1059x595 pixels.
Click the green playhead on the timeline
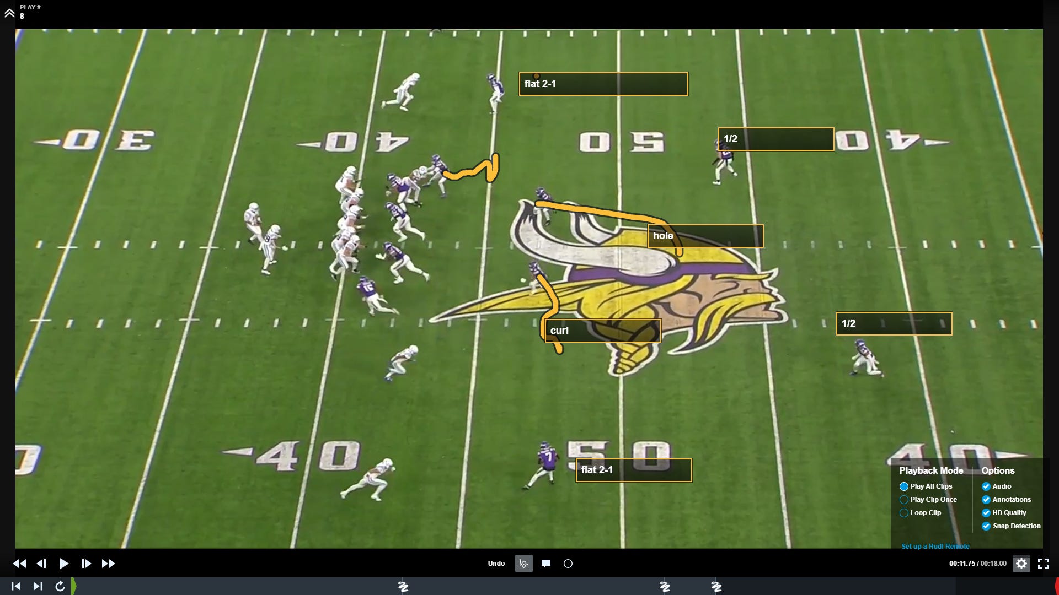[x=74, y=586]
